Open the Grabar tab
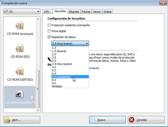Screen dimensions: 168x127 (107, 12)
